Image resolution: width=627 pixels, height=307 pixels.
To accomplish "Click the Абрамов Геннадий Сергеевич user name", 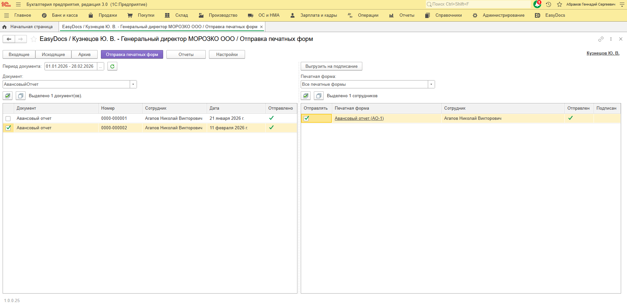I will [x=591, y=5].
